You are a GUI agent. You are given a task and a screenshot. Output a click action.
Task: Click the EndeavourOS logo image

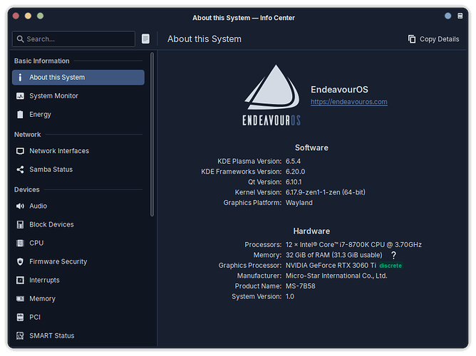(274, 97)
